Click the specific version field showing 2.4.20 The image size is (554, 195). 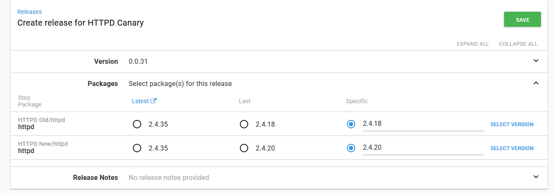[x=422, y=148]
